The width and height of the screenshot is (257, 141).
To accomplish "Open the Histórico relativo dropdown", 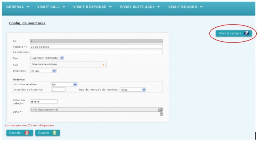I will pos(64,84).
